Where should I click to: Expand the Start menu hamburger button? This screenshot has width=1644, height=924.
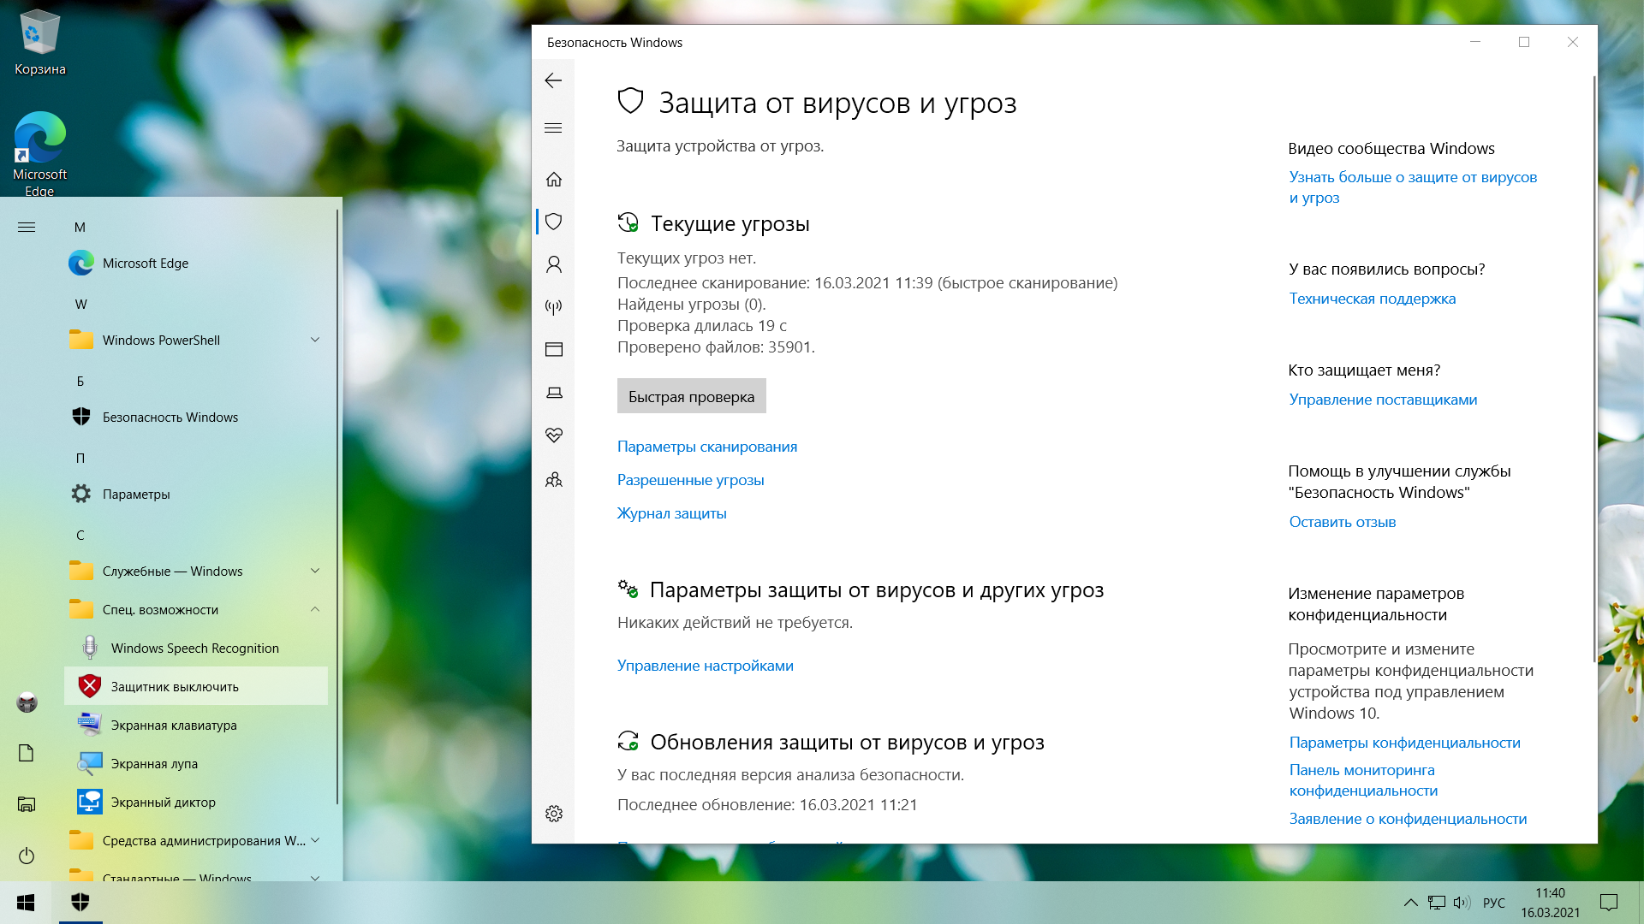point(27,228)
